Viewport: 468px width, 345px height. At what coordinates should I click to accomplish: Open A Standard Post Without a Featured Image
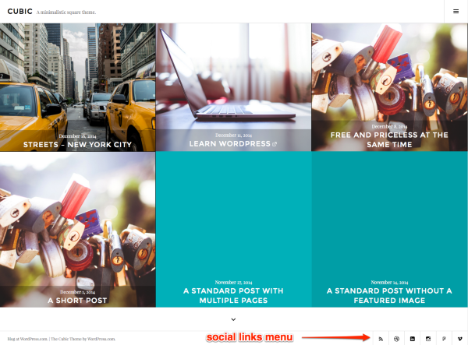coord(389,295)
